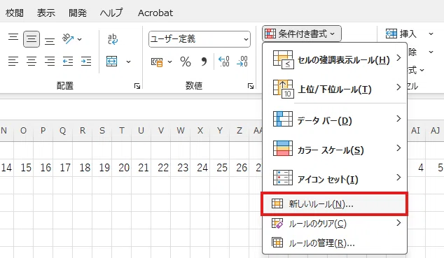Open データ バー submenu
The width and height of the screenshot is (444, 258).
[x=335, y=120]
